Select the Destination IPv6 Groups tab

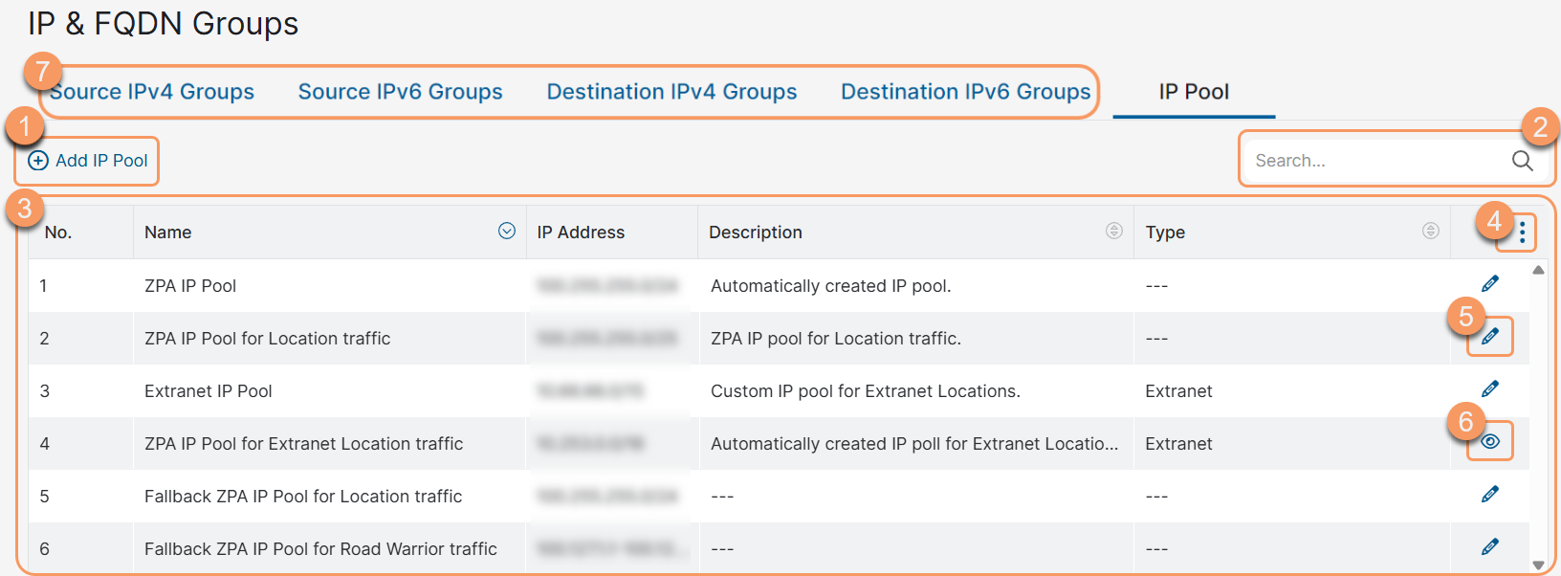[x=965, y=92]
